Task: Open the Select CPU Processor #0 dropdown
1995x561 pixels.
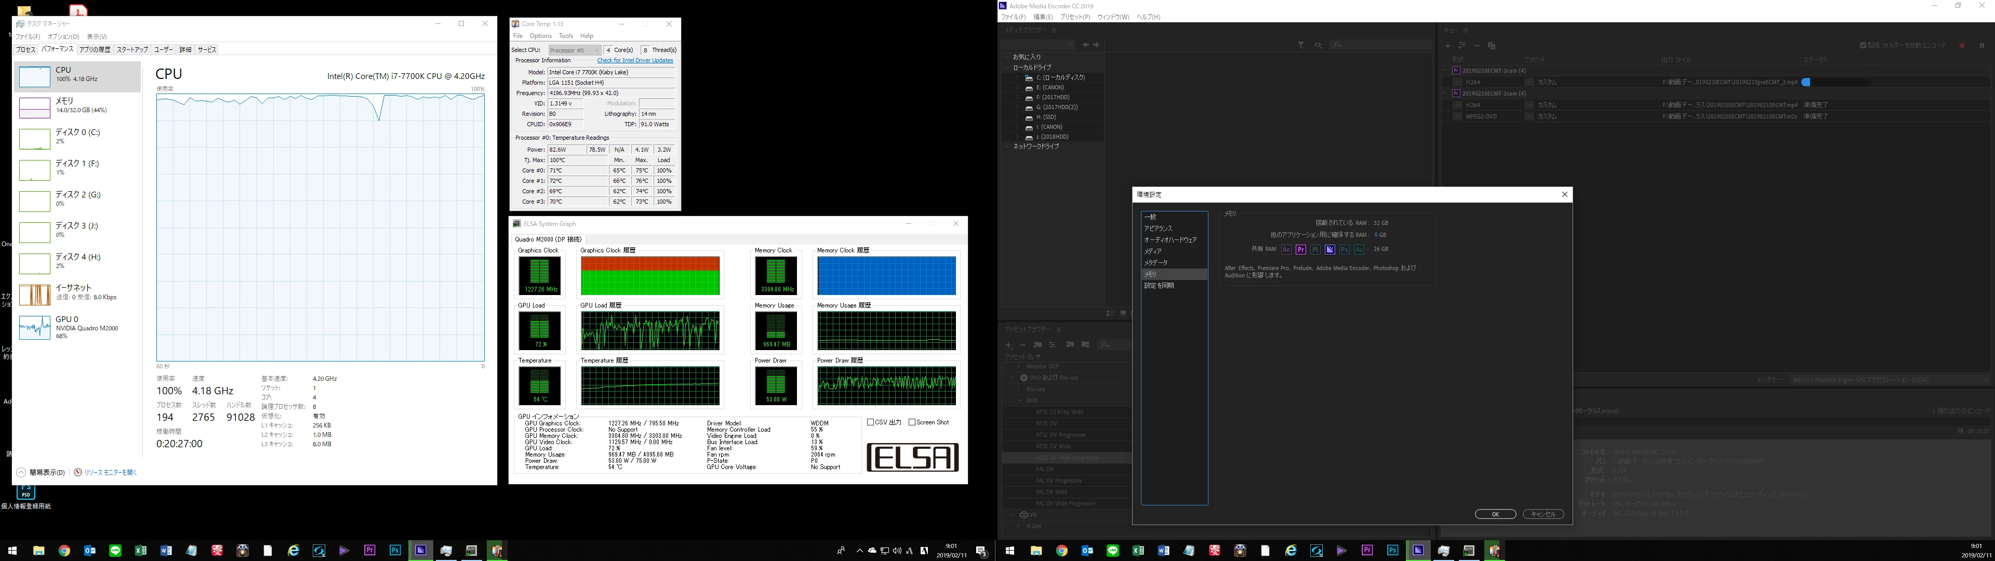Action: click(575, 50)
